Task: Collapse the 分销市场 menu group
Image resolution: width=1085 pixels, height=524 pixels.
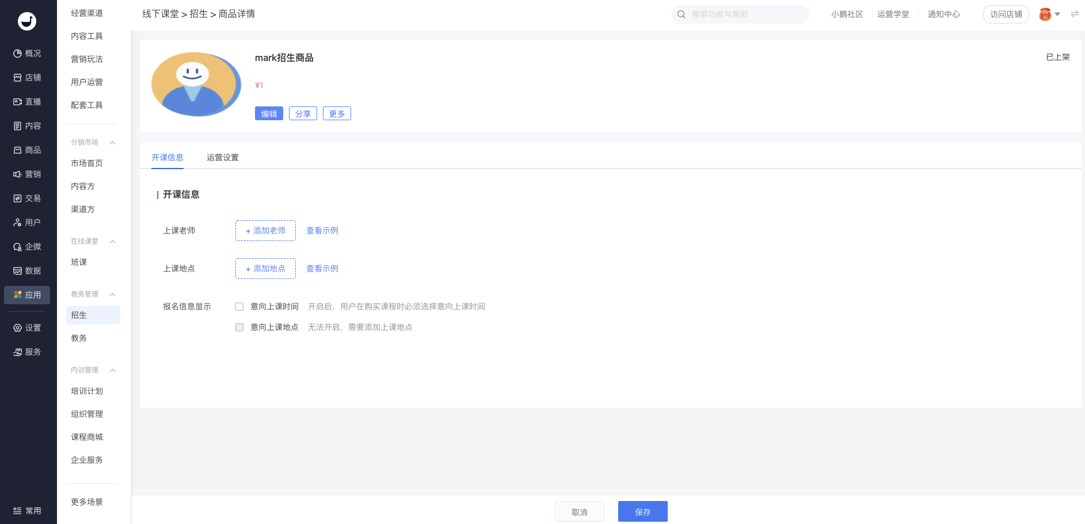Action: click(x=113, y=143)
